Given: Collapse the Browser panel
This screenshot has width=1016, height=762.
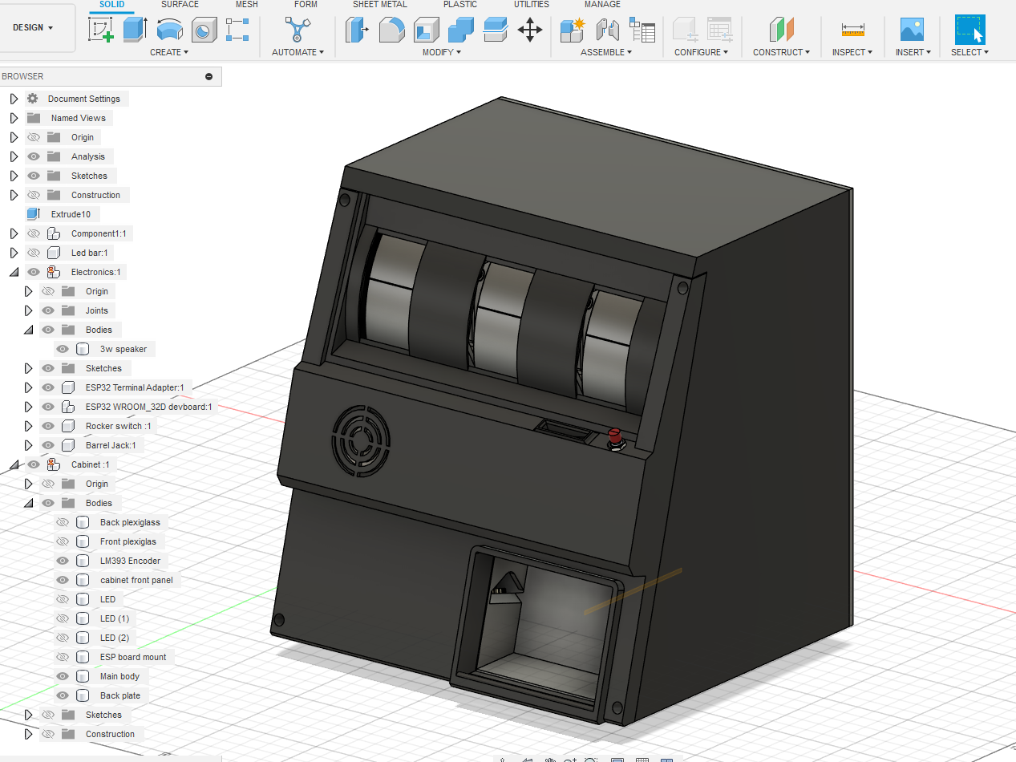Looking at the screenshot, I should [209, 76].
